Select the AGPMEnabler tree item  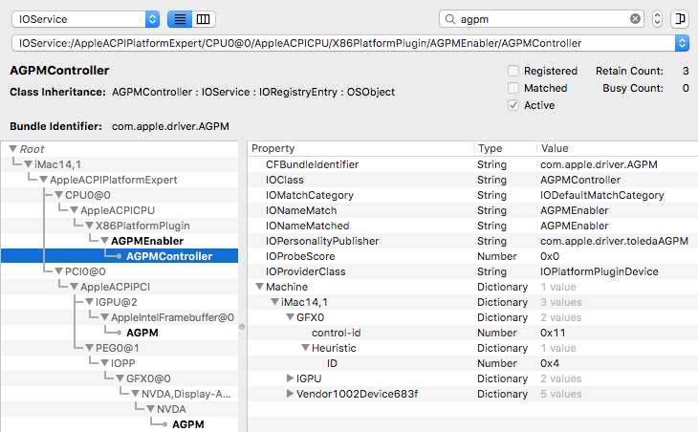(x=147, y=241)
